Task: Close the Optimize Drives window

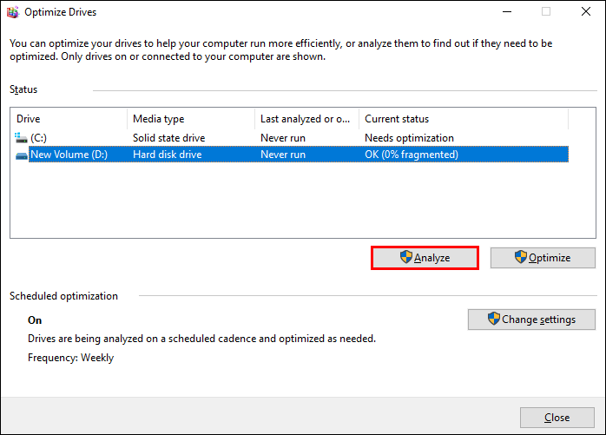Action: click(585, 12)
